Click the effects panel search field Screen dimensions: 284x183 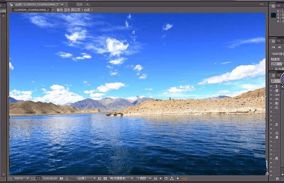[x=276, y=81]
